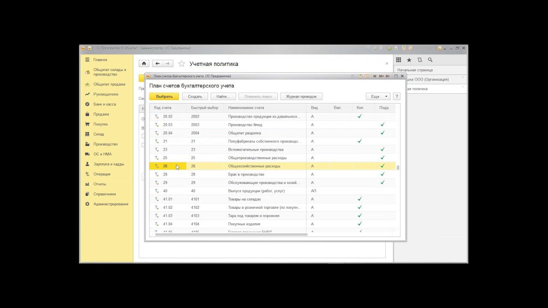Go to Общепит продажи section
The width and height of the screenshot is (548, 308).
(109, 84)
